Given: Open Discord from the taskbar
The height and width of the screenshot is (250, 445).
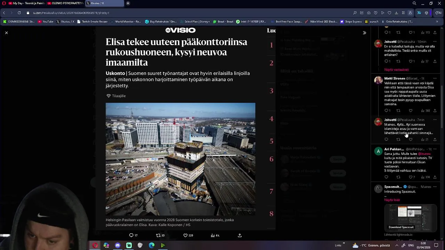Looking at the screenshot, I should coord(118,245).
